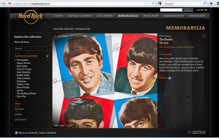This screenshot has height=138, width=219.
Task: Open the Google search engine selector
Action: tap(160, 4)
